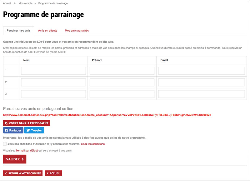250x181 pixels.
Task: Select the Parrainer mes amis tab
Action: click(18, 30)
